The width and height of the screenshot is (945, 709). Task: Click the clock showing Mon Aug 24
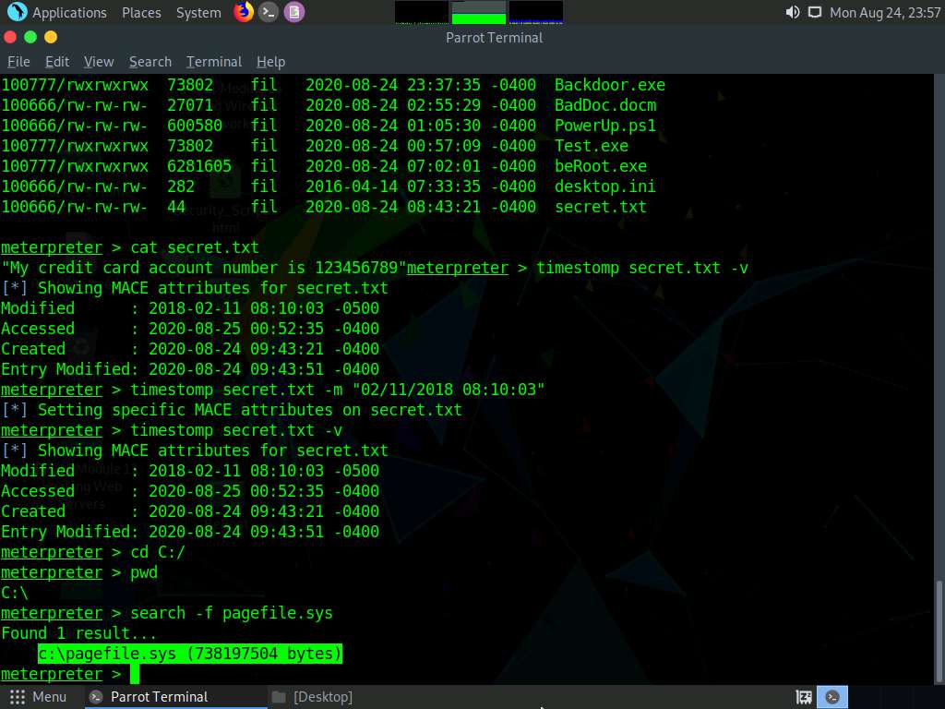tap(885, 13)
